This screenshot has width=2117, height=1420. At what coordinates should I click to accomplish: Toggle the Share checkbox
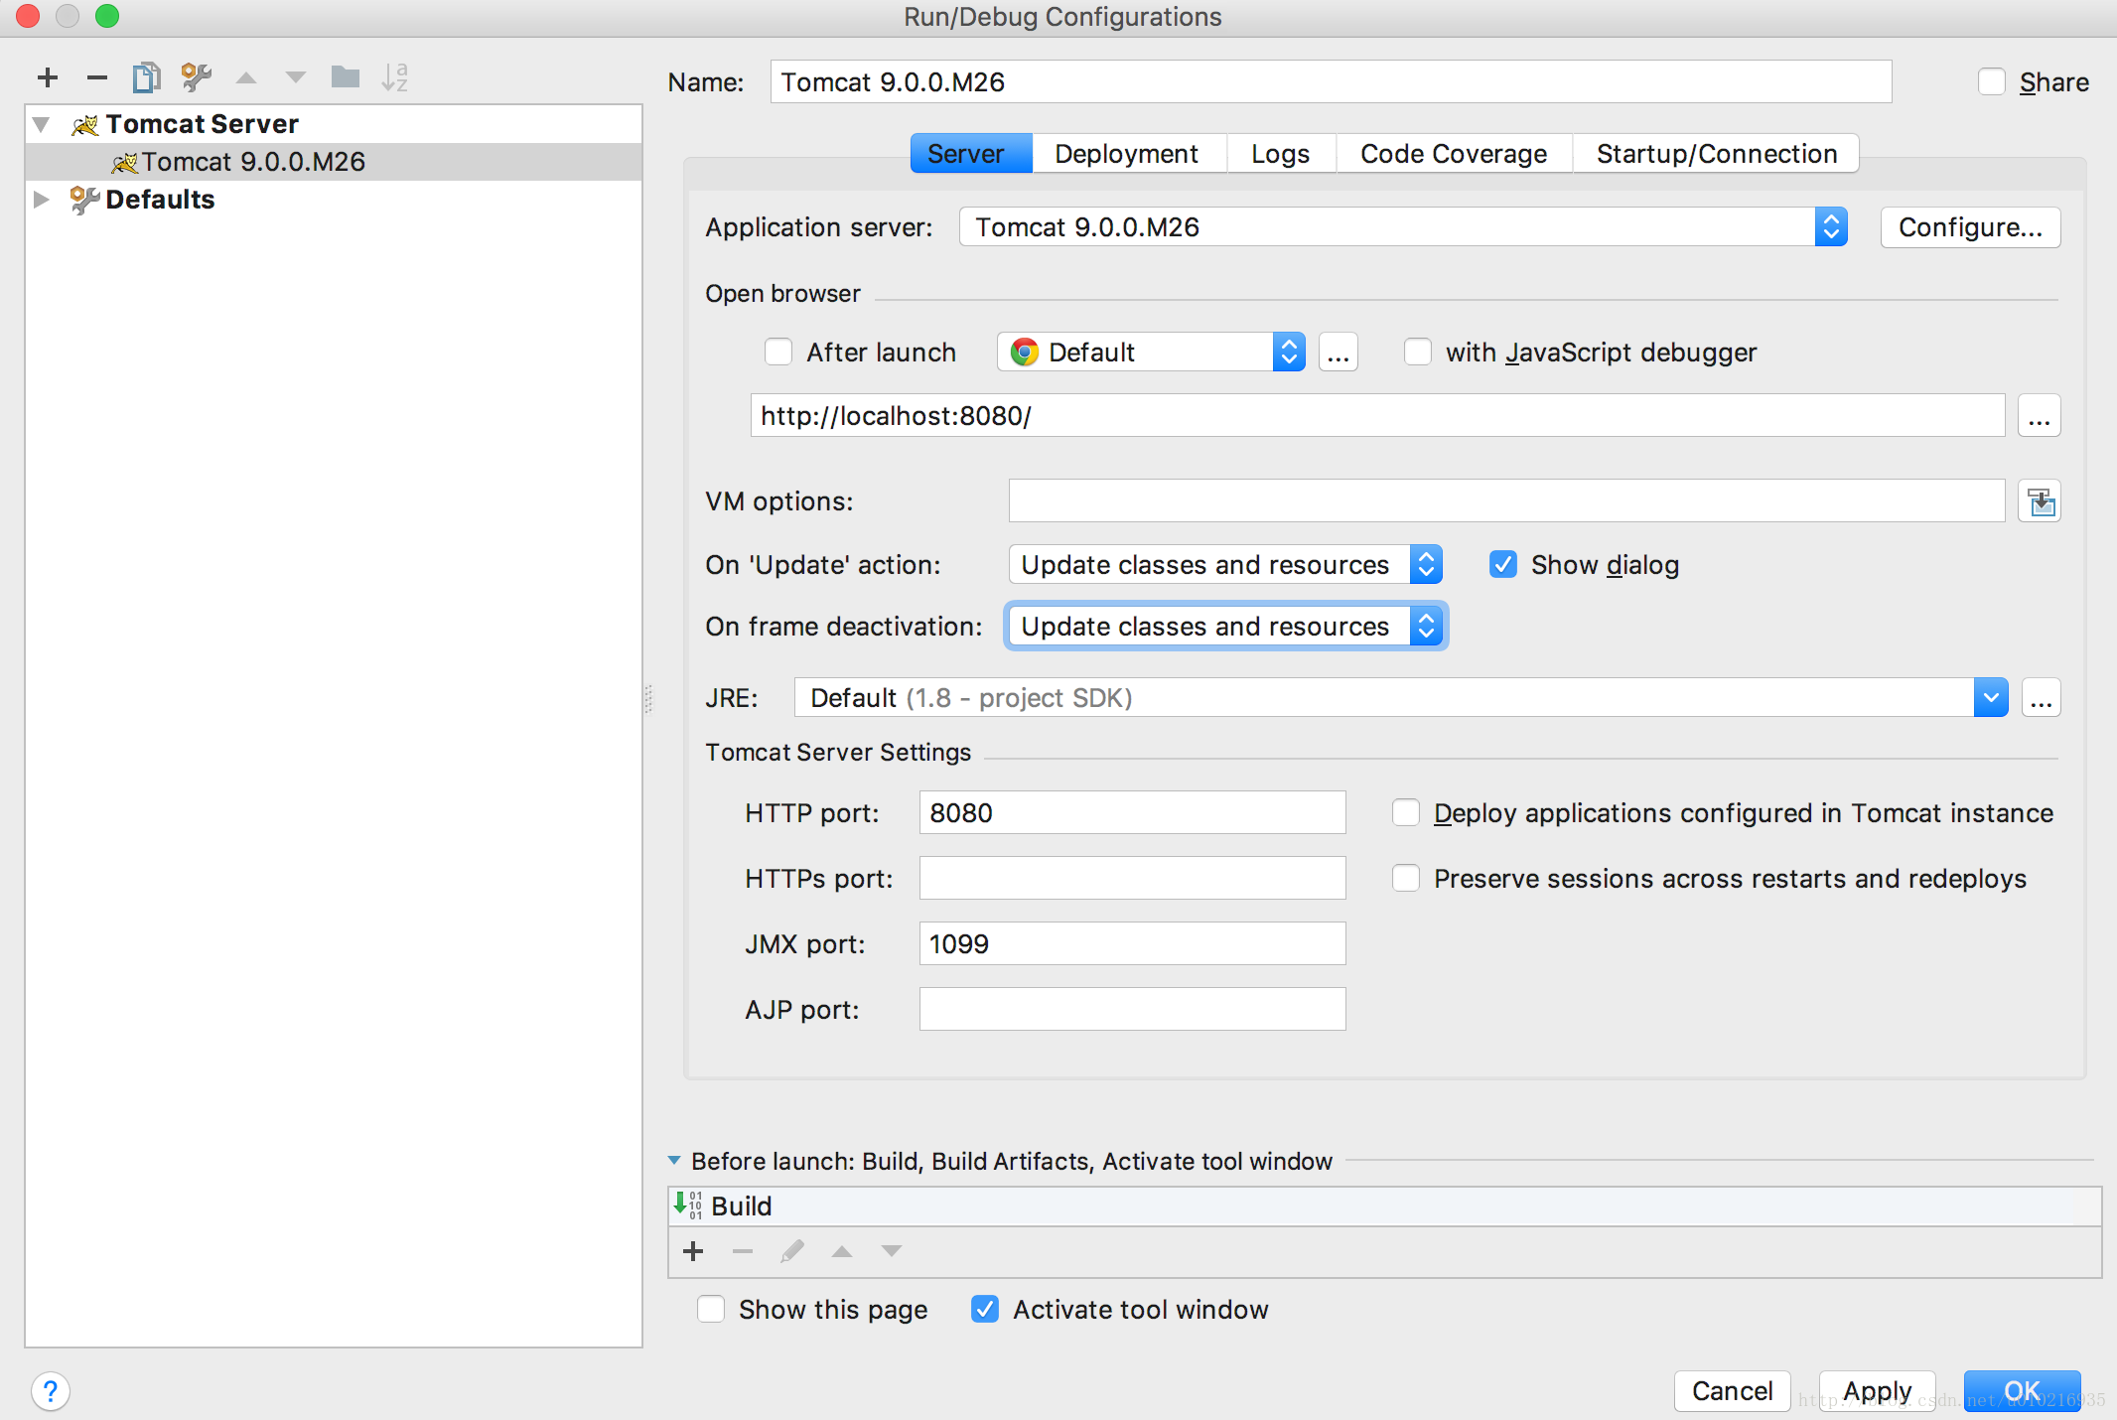pos(1992,81)
